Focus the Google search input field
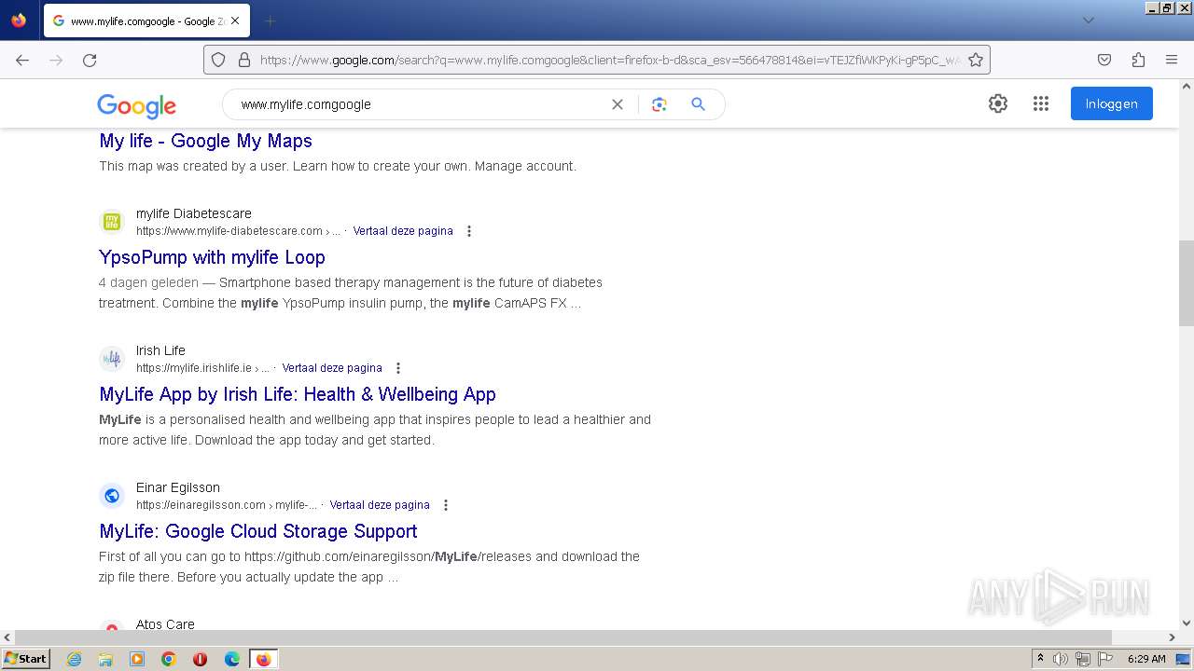This screenshot has height=671, width=1194. point(420,104)
